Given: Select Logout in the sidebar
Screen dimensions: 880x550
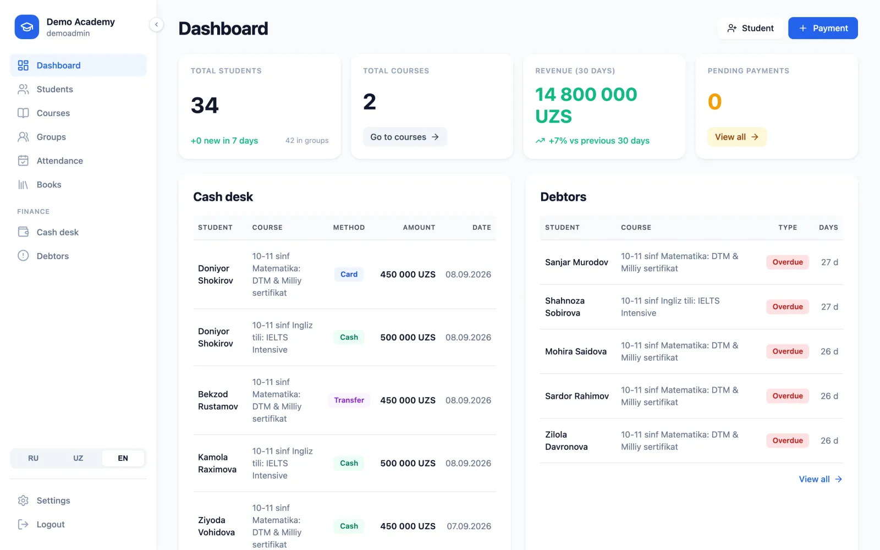Looking at the screenshot, I should point(78,524).
